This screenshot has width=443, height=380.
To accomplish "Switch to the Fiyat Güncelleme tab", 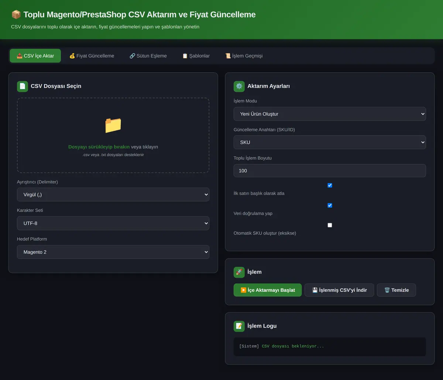I will click(x=92, y=56).
